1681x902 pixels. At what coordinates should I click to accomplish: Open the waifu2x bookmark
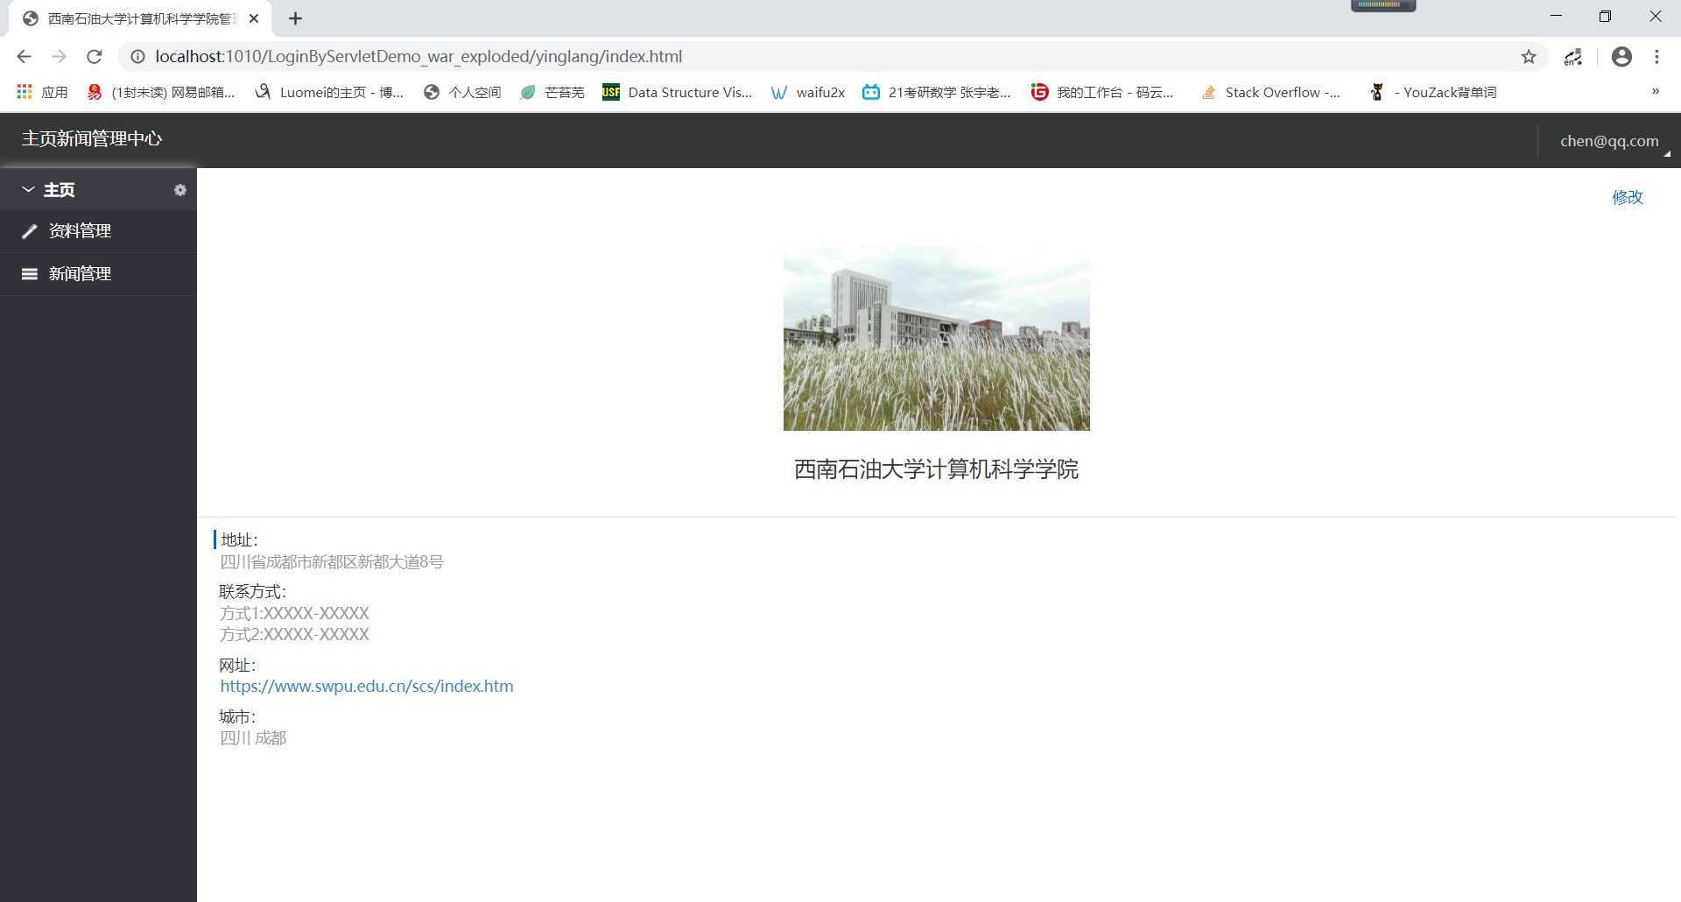point(808,92)
